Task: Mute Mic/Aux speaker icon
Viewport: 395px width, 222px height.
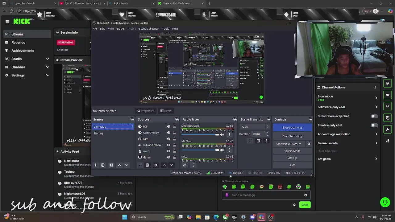Action: point(222,150)
